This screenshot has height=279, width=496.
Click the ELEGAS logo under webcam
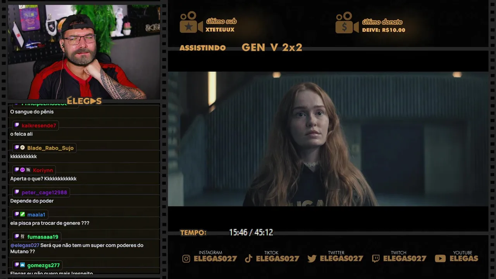[84, 101]
